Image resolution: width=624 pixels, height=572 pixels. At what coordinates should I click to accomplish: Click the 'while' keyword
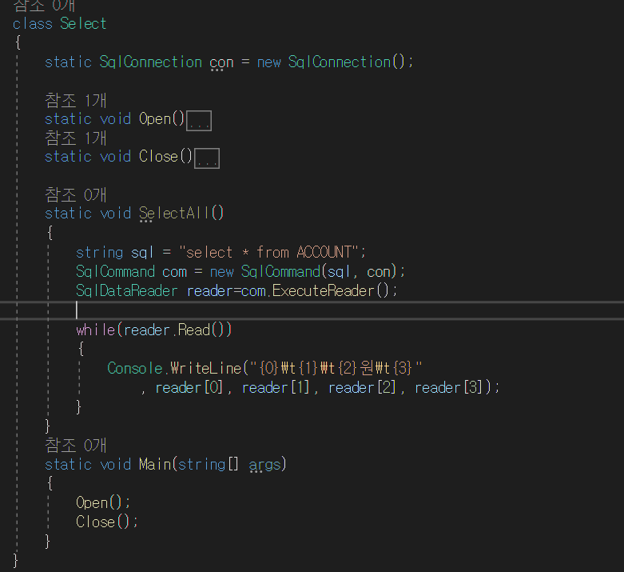click(96, 330)
